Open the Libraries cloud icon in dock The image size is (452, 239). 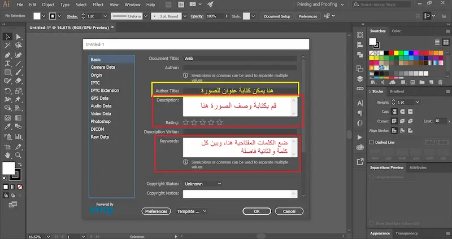coord(360,148)
